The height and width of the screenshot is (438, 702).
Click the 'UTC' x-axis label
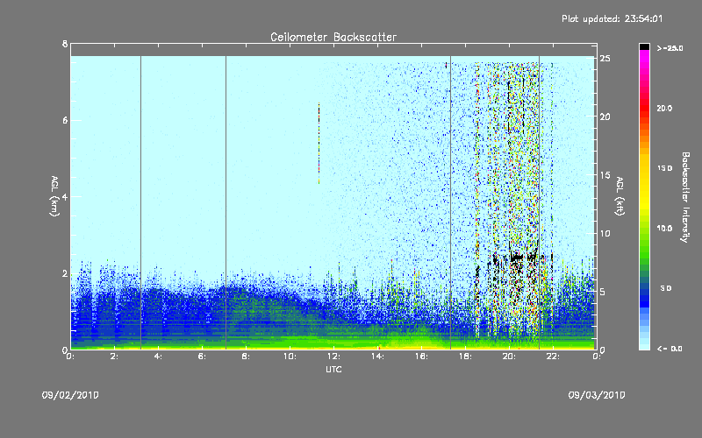click(x=333, y=369)
